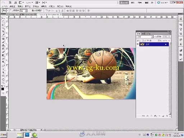The width and height of the screenshot is (184, 138).
Task: Select the Blur tool
Action: click(3, 59)
